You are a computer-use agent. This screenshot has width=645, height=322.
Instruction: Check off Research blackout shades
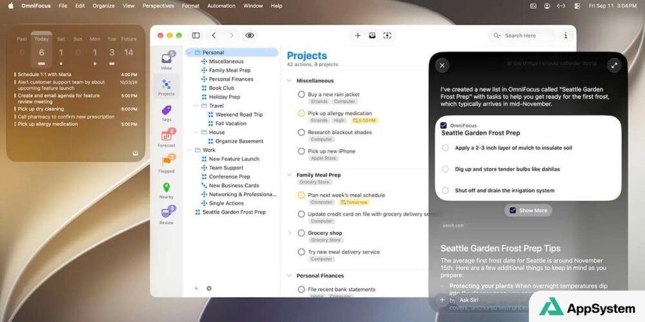[x=301, y=132]
